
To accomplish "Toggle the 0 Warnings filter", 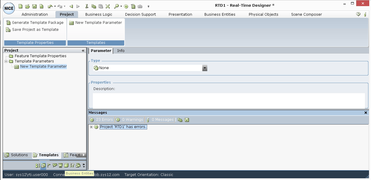I will [129, 120].
